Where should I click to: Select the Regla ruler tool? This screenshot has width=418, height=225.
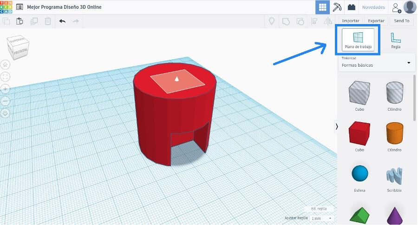pyautogui.click(x=395, y=40)
